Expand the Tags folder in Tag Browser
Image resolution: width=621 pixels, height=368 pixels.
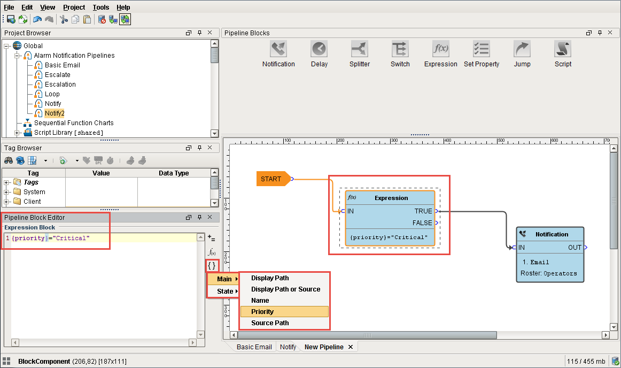(6, 182)
